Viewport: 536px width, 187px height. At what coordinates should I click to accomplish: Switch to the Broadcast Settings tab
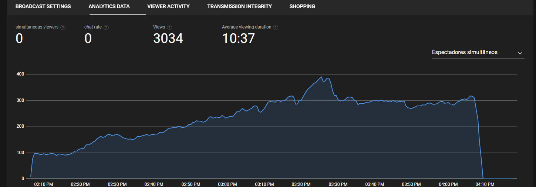[x=43, y=7]
